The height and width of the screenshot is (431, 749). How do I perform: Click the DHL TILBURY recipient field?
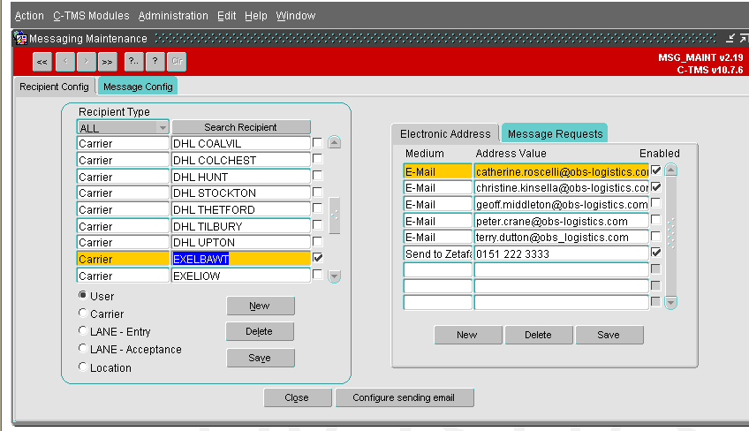[241, 226]
